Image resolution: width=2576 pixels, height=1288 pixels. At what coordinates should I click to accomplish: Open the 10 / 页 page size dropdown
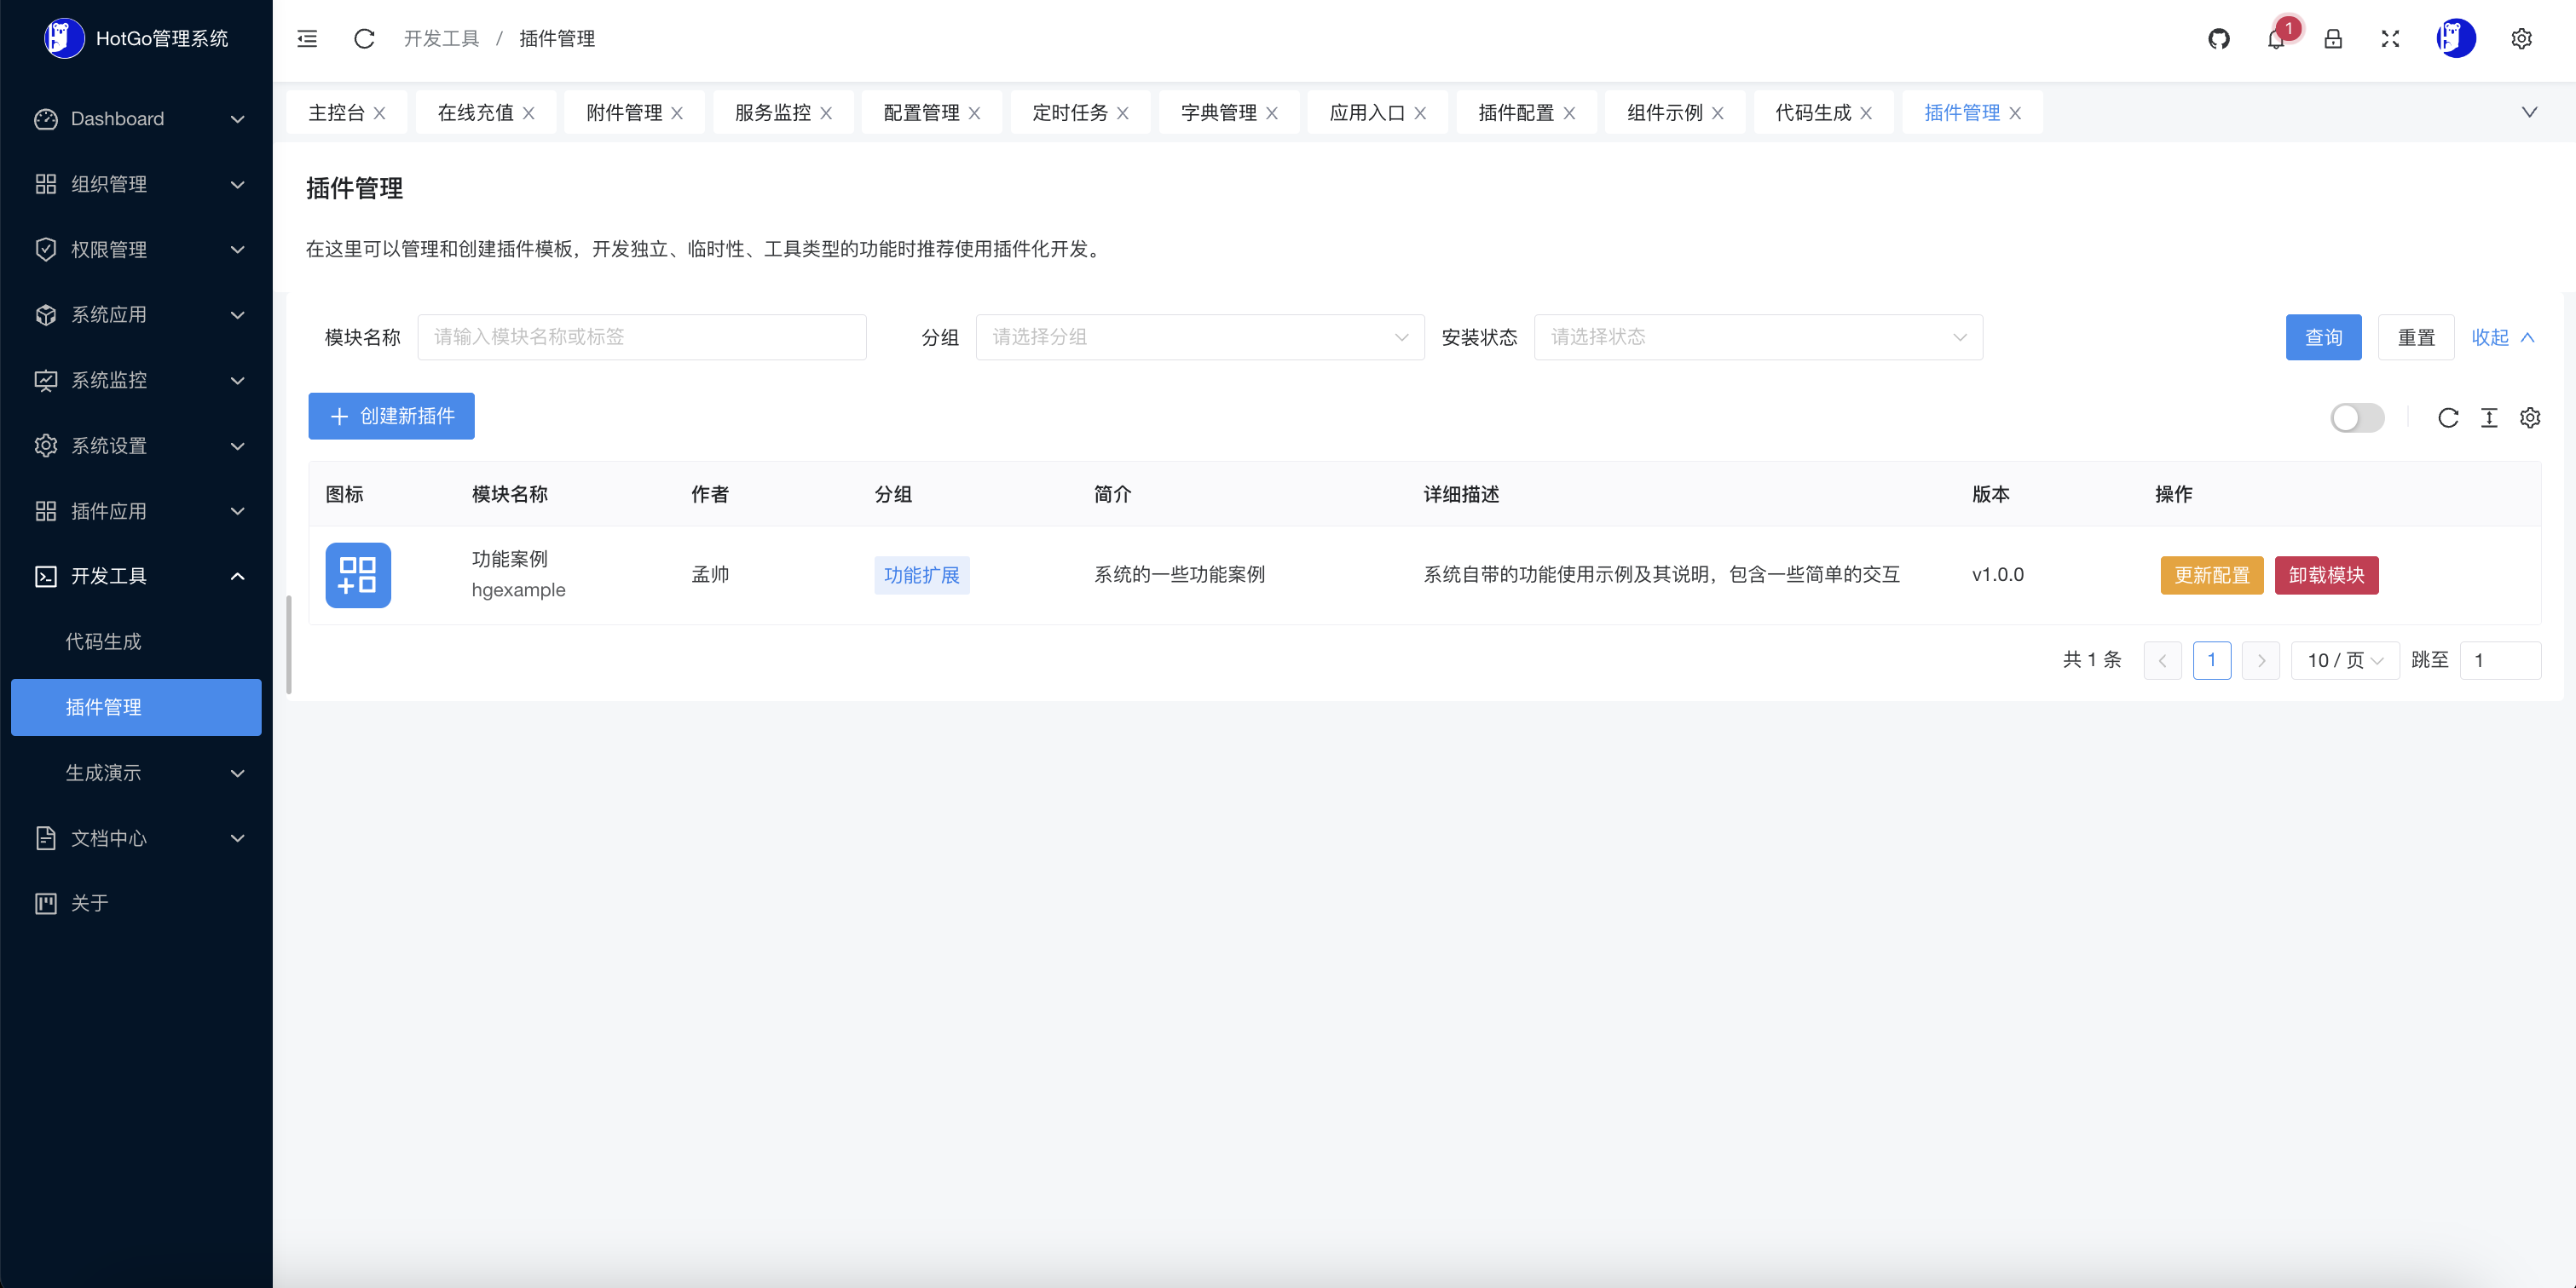pos(2344,660)
